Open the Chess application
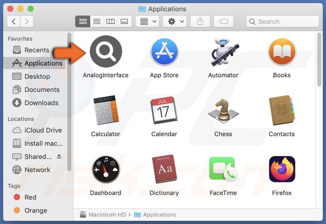This screenshot has width=326, height=224. click(x=223, y=110)
